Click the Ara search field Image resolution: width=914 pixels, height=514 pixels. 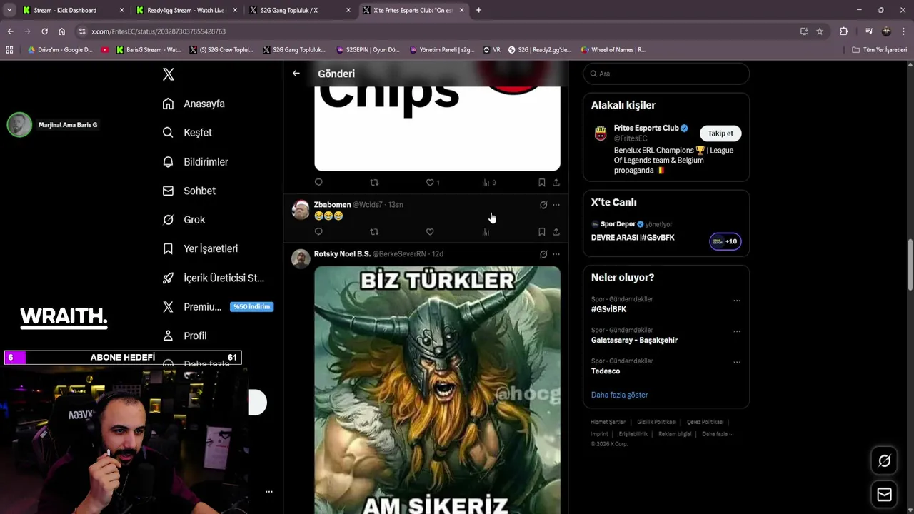666,74
